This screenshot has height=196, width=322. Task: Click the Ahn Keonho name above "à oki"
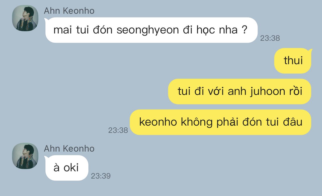69,149
